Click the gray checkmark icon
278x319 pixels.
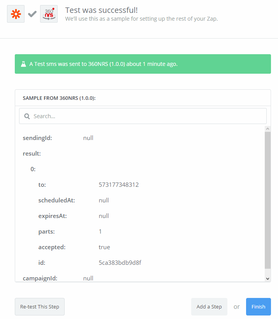click(32, 14)
